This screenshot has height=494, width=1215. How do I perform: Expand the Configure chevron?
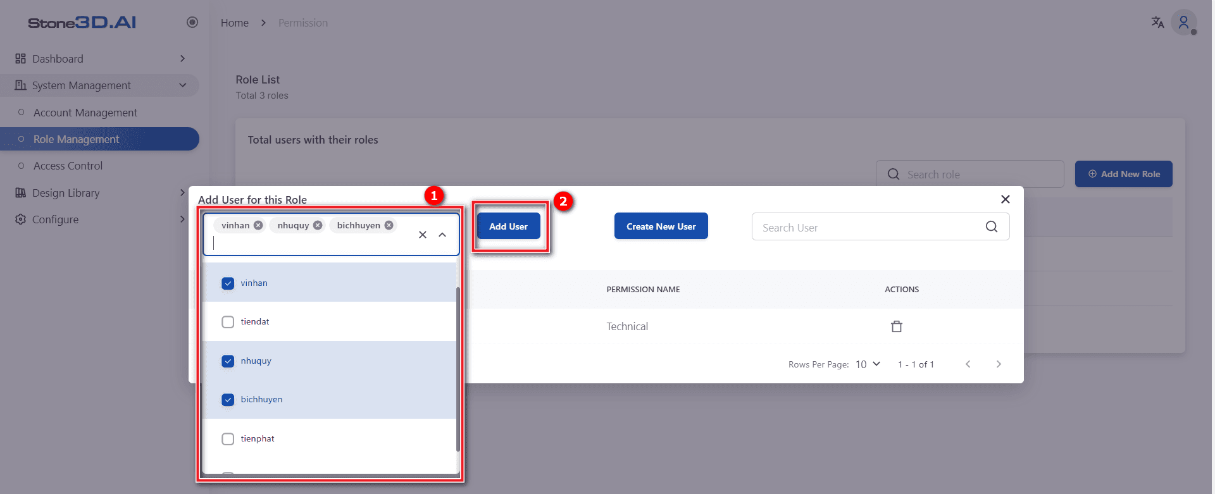[182, 219]
